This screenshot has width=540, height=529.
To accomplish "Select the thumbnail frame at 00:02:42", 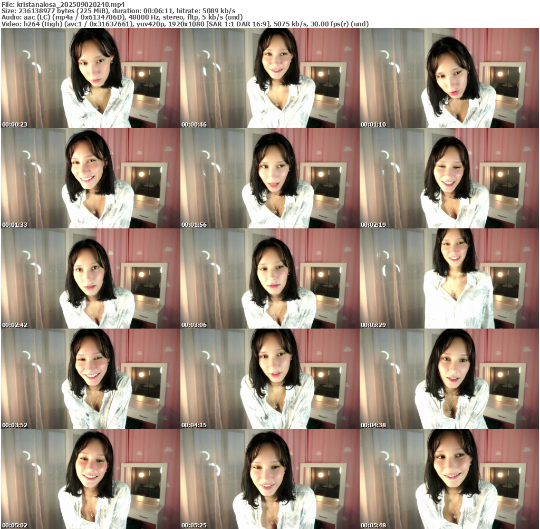I will click(x=91, y=278).
